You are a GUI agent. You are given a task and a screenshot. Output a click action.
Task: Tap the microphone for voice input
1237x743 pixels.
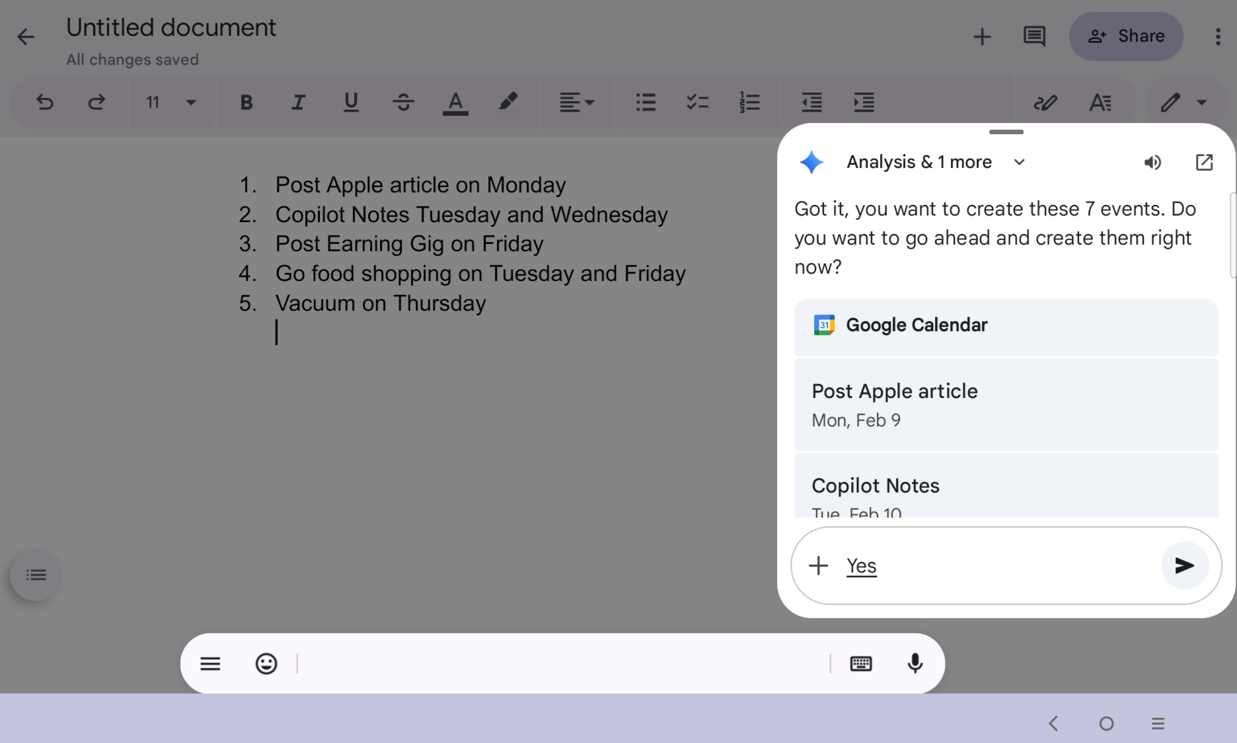tap(915, 663)
